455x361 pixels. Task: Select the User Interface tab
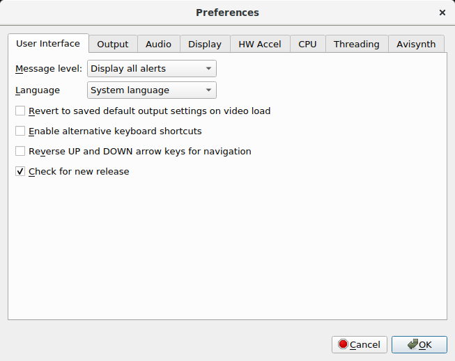tap(48, 43)
